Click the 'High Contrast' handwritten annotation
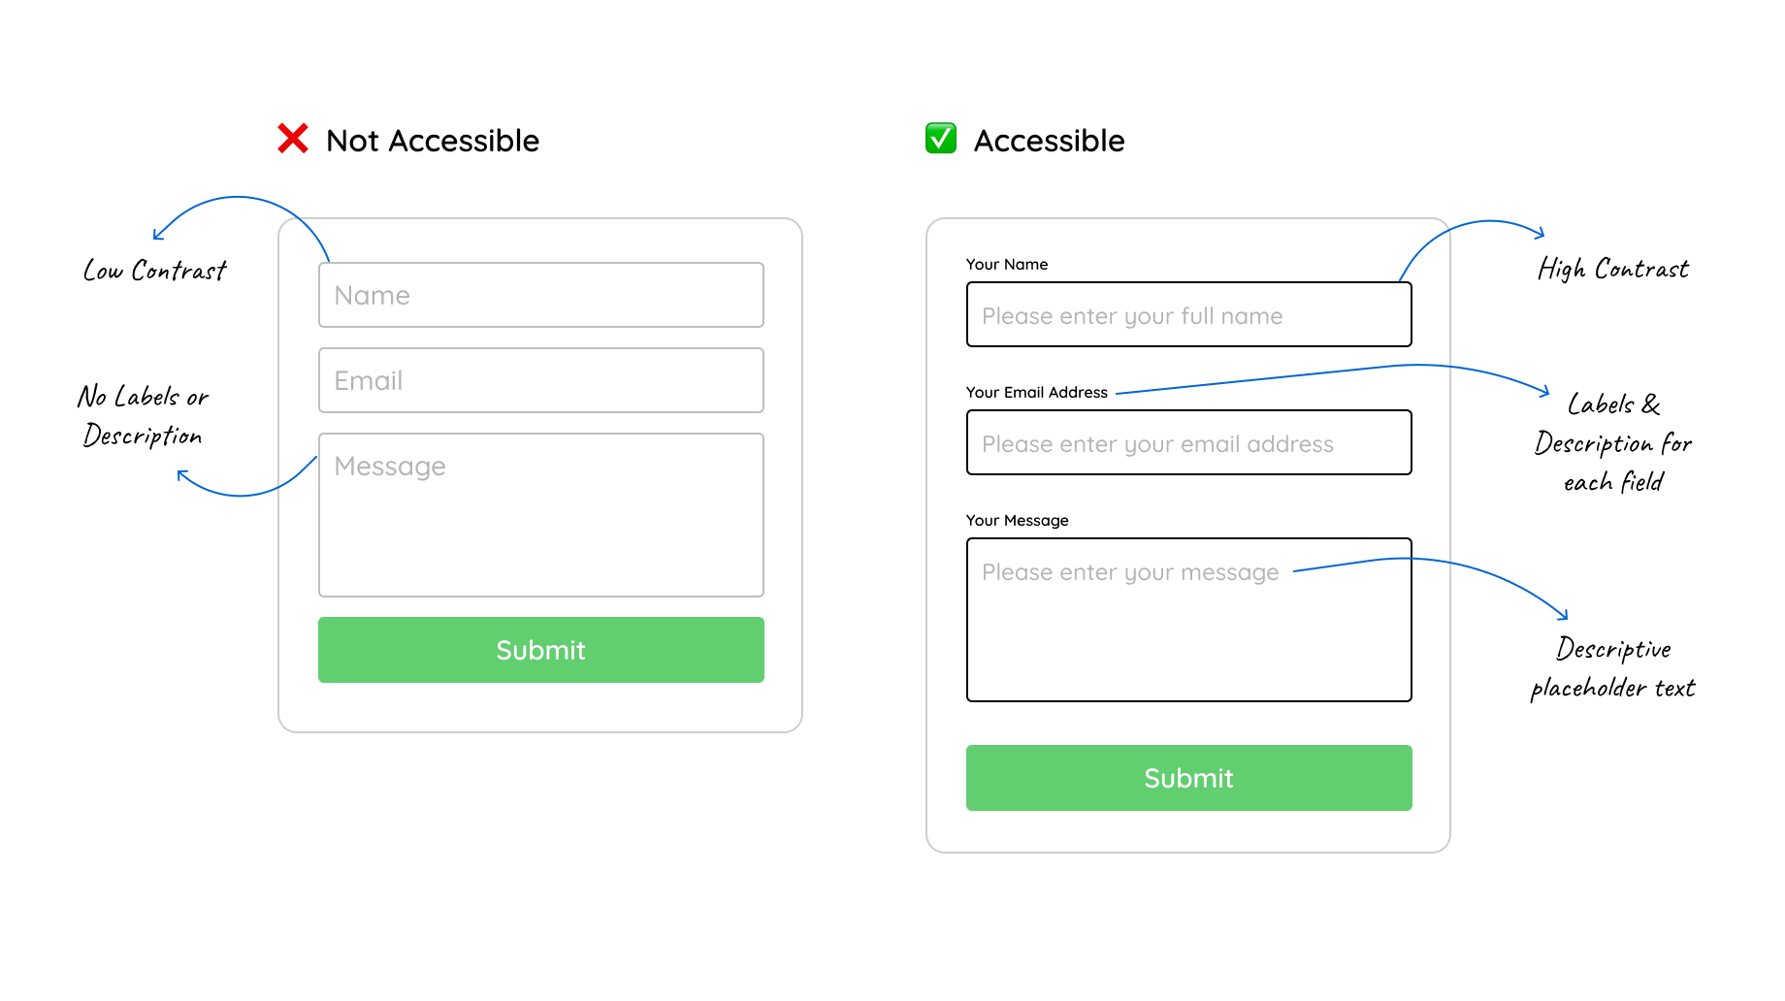Screen dimensions: 1785x1001 click(1613, 269)
